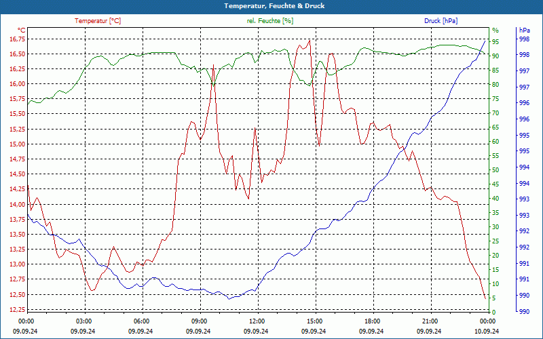Click green humidity axis value '85'
The image size is (543, 339).
pyautogui.click(x=495, y=71)
